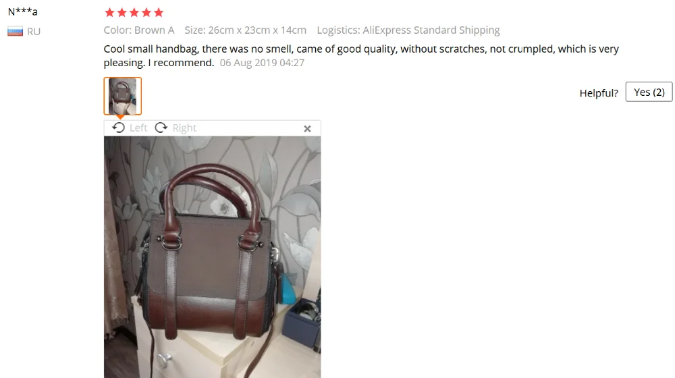Mark review helpful with Yes (2)
675x378 pixels.
click(649, 92)
